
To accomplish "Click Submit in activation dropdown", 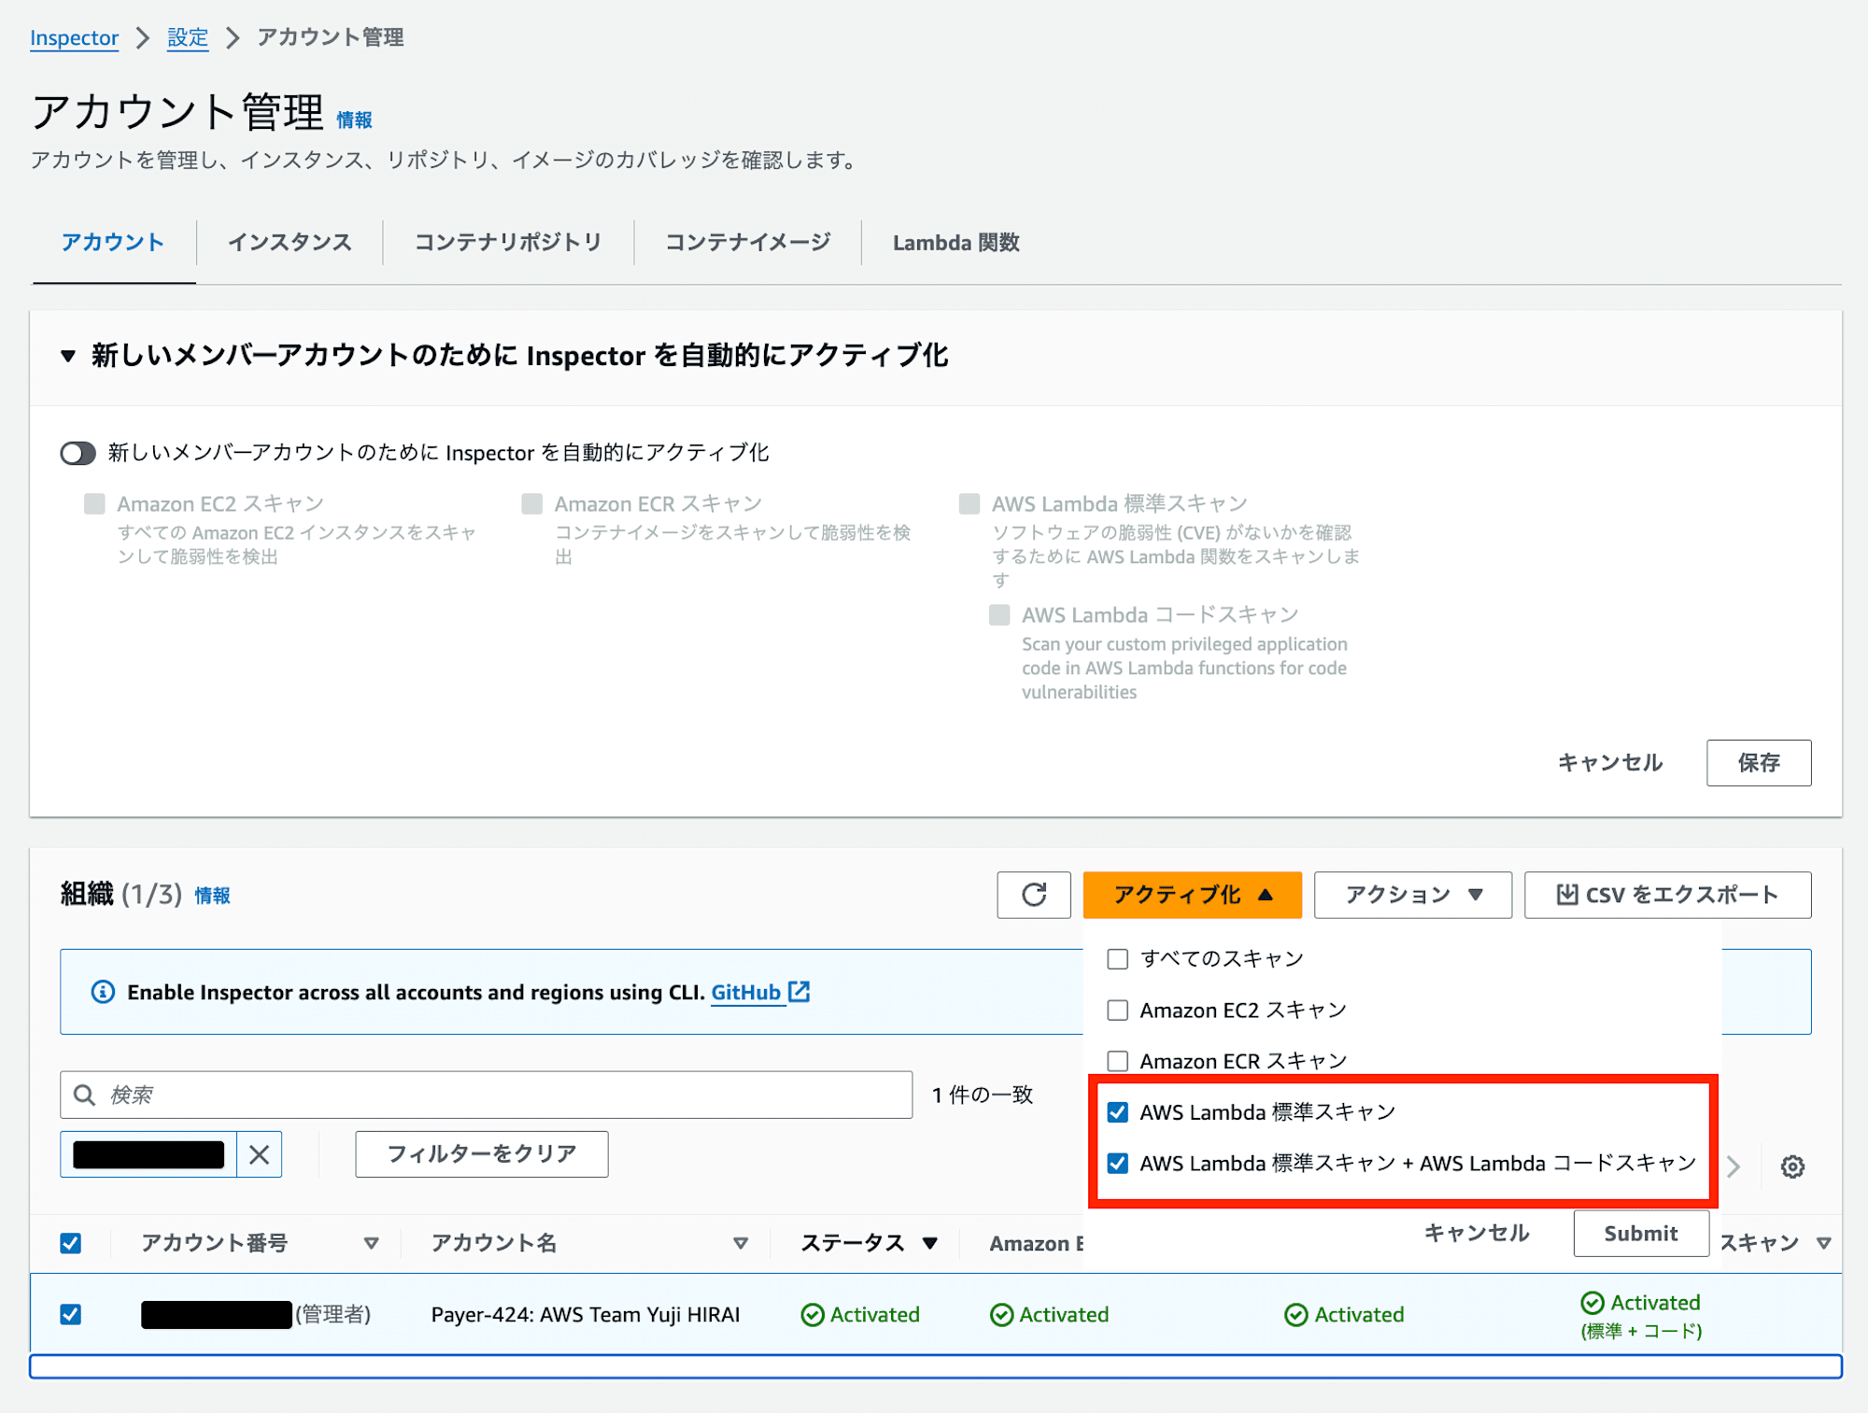I will [x=1641, y=1234].
